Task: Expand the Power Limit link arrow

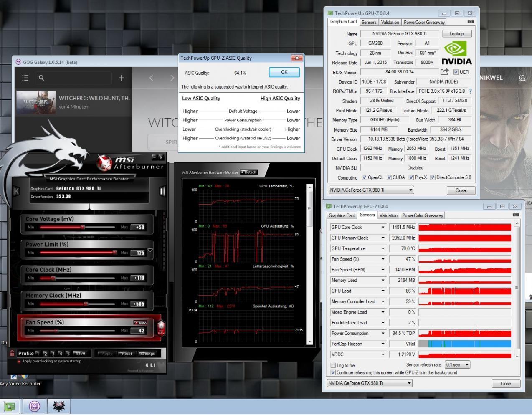Action: 150,250
